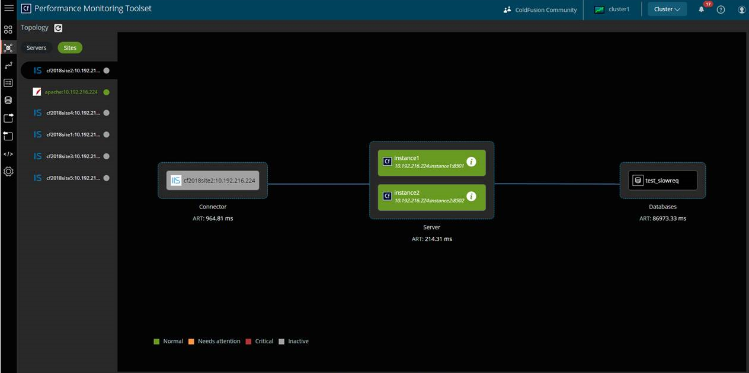749x373 pixels.
Task: Open the export folder sidebar icon
Action: coord(8,118)
